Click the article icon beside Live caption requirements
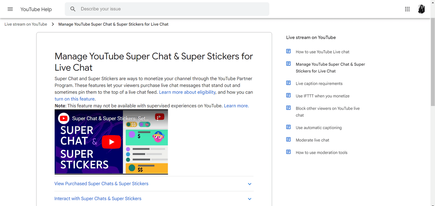This screenshot has height=206, width=435. click(288, 83)
